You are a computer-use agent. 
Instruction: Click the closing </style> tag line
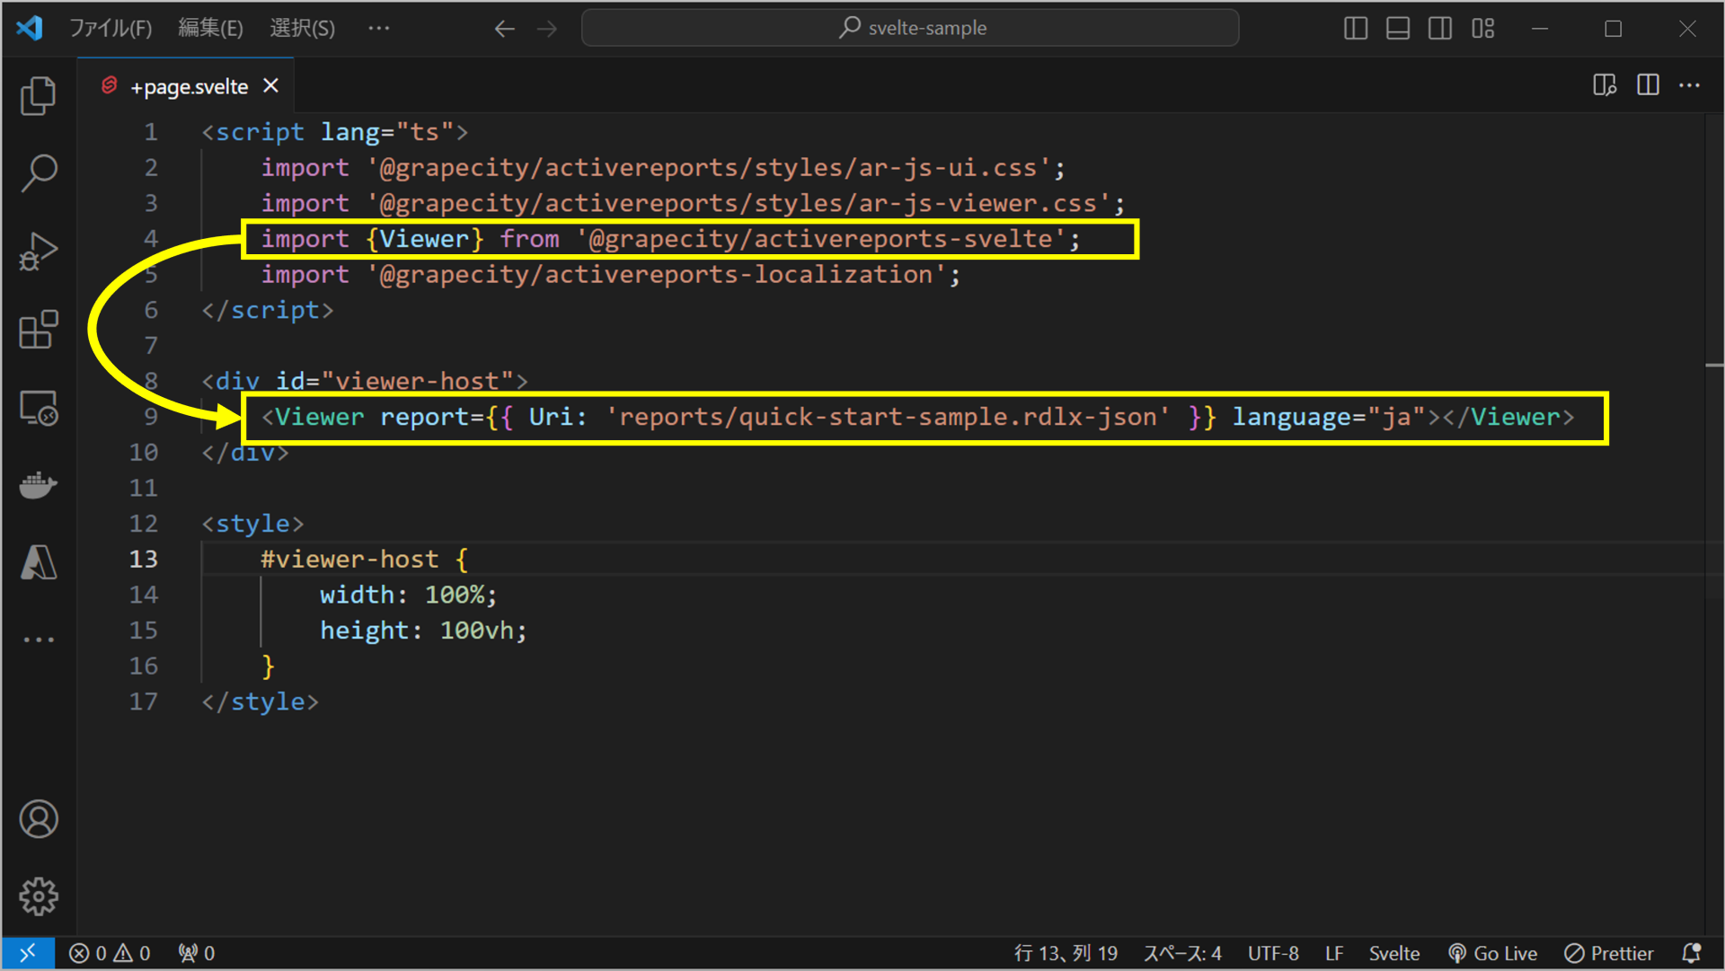click(x=260, y=702)
